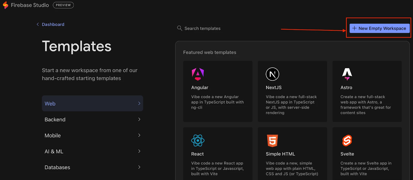Viewport: 413px width, 180px height.
Task: Click the Simple HTML description text
Action: (x=292, y=168)
